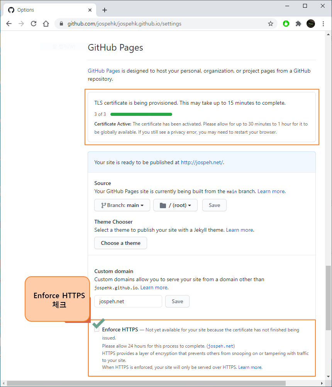Screen dimensions: 332x387
Task: Minimize the Chrome window
Action: [287, 6]
